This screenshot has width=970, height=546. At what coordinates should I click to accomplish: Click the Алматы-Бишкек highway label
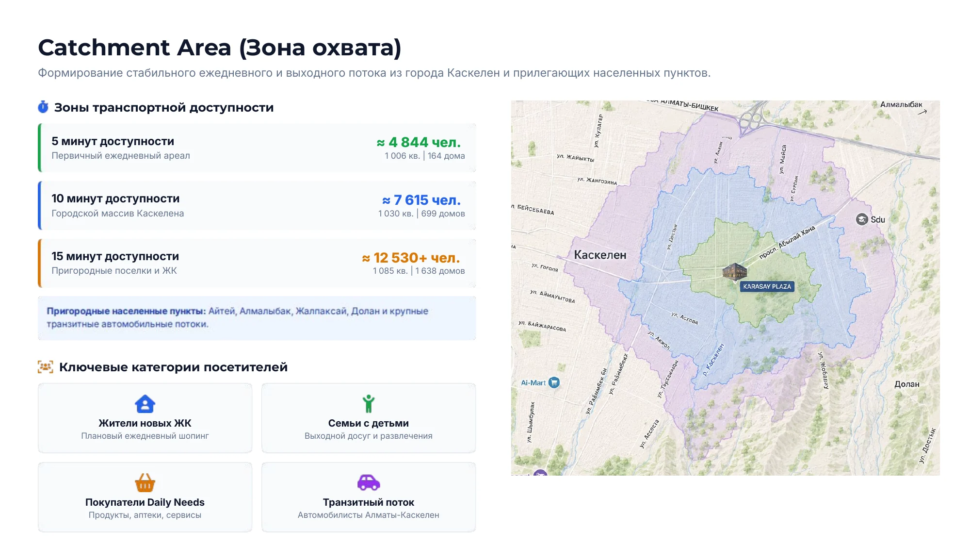coord(682,104)
